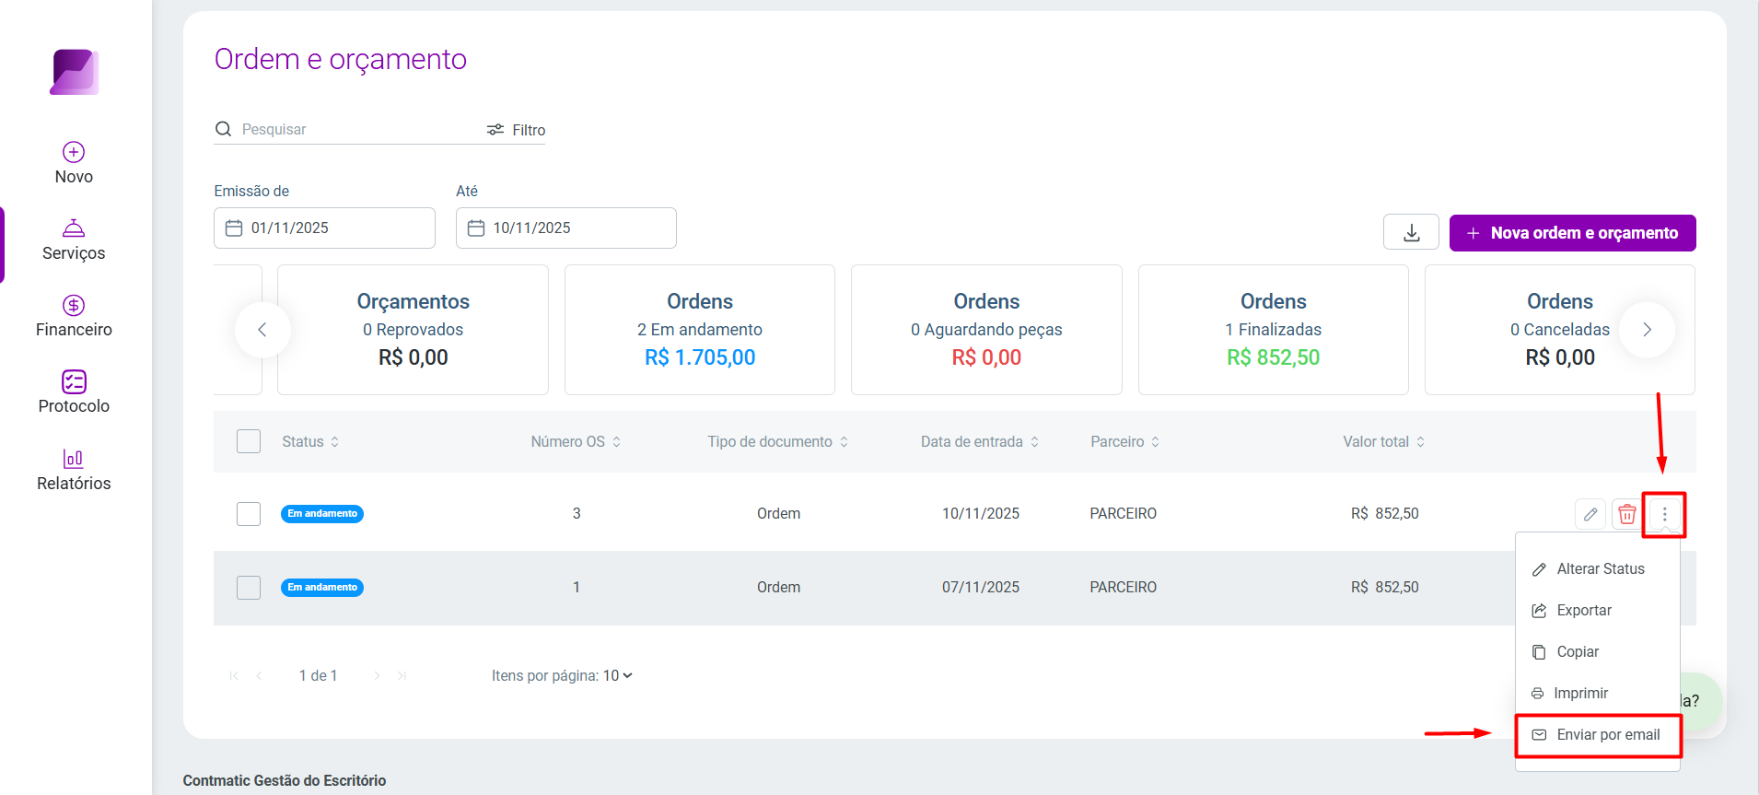Open the Financeiro dollar icon
Screen dimensions: 1759x795
coord(74,305)
